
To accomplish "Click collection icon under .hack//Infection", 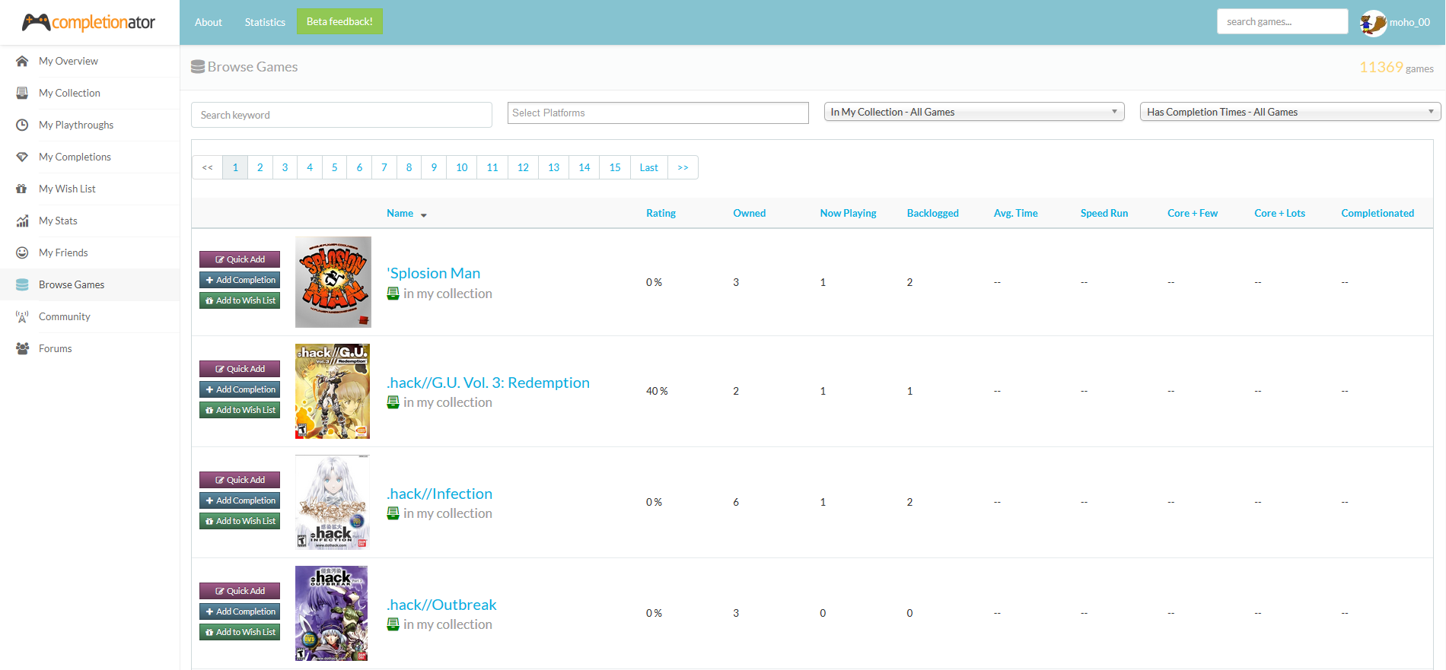I will tap(393, 513).
